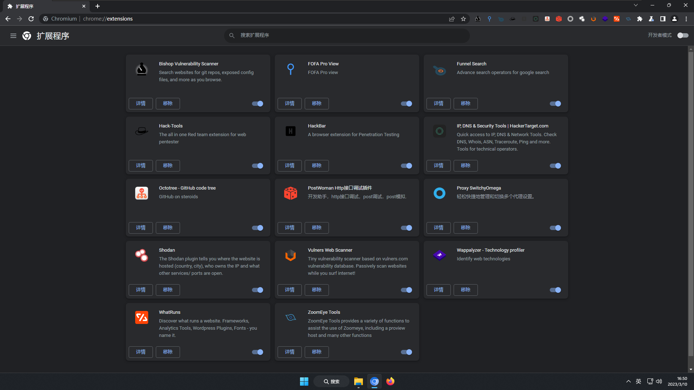Open the ZoomEye eye icon in the toolbar

tap(628, 19)
